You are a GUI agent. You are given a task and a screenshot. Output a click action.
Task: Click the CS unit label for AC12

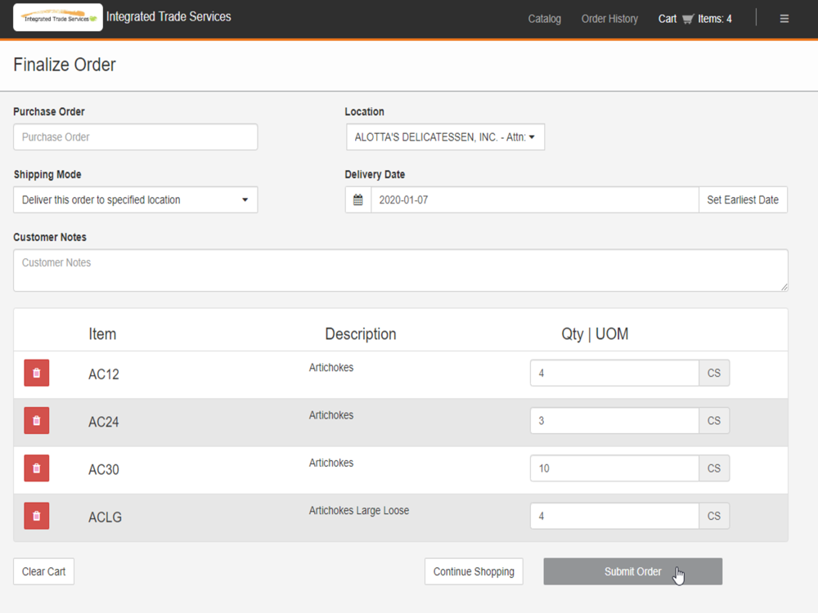click(x=714, y=373)
